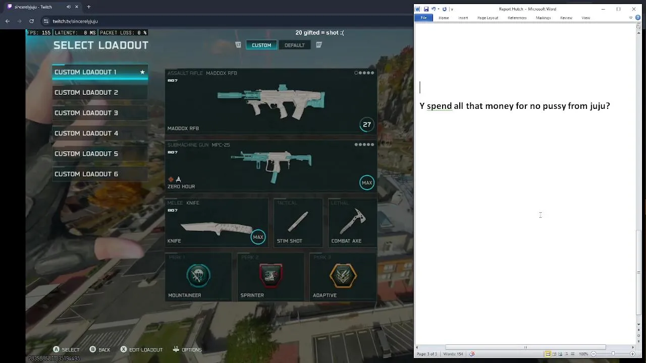Open the Page Layout ribbon tab
The image size is (646, 363).
click(488, 18)
